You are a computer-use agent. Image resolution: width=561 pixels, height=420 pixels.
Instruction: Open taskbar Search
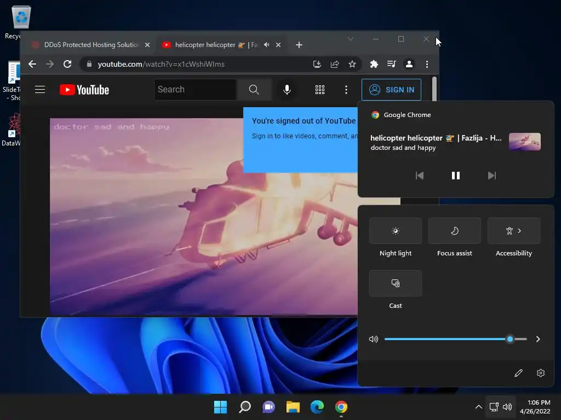click(x=245, y=407)
